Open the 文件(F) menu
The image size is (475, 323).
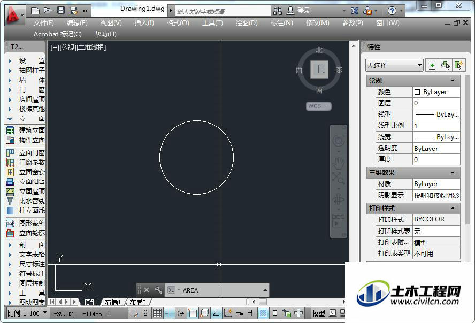pos(44,22)
